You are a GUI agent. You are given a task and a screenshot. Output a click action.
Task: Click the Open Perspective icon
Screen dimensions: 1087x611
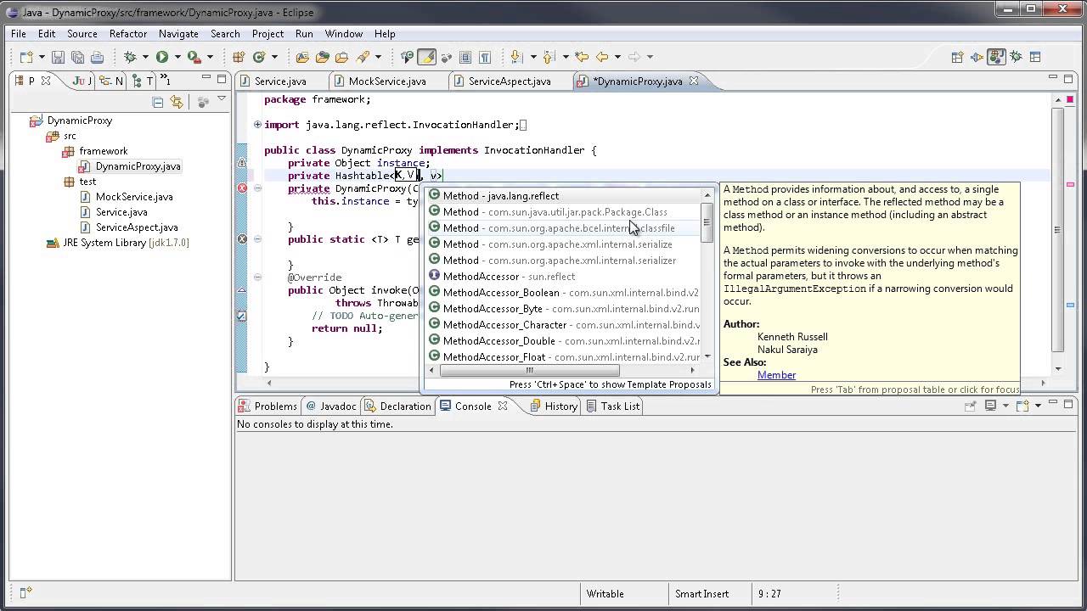click(957, 57)
